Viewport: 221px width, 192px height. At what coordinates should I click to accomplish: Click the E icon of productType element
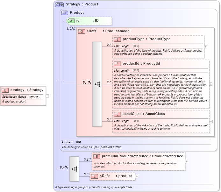coord(118,39)
